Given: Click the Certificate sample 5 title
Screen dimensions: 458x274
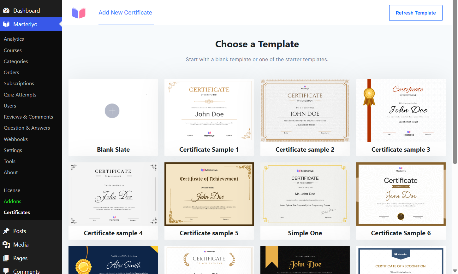Looking at the screenshot, I should (x=209, y=233).
